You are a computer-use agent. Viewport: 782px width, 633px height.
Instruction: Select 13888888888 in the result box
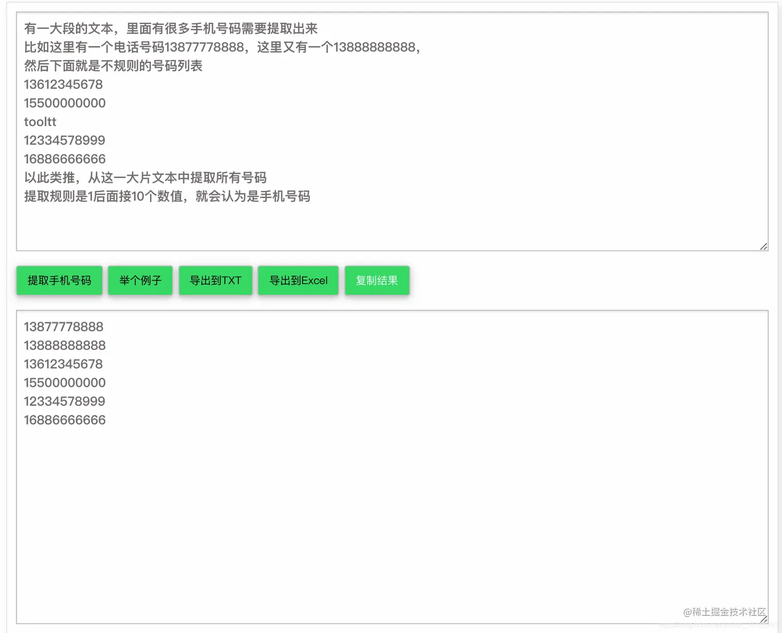65,345
